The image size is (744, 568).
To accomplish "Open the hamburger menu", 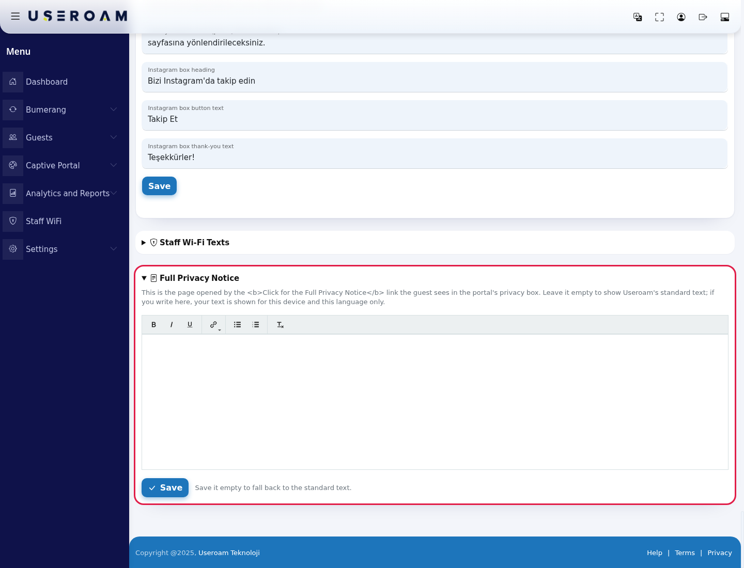I will [16, 17].
